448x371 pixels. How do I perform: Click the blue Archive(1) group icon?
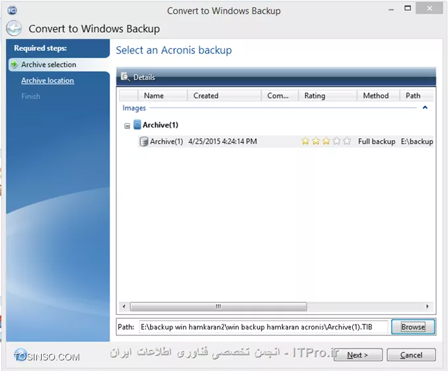137,125
